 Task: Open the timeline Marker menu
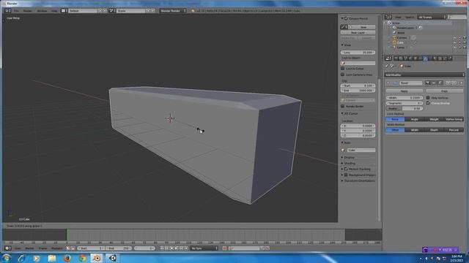click(x=29, y=248)
